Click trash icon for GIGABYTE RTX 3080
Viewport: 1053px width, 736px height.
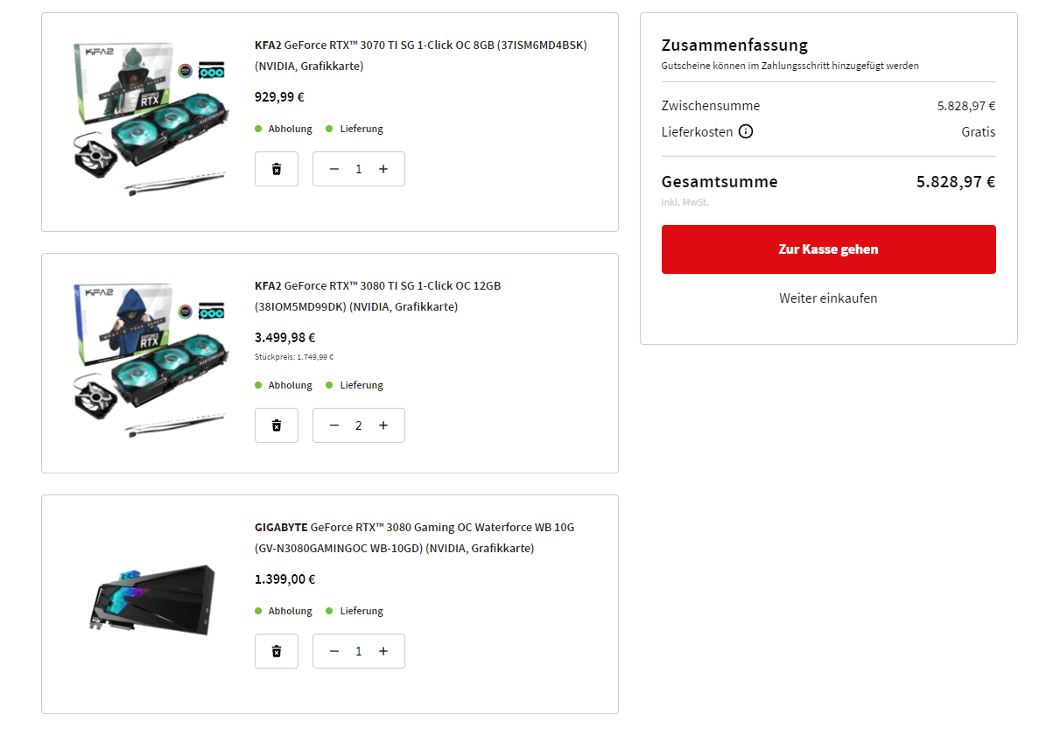click(x=277, y=651)
